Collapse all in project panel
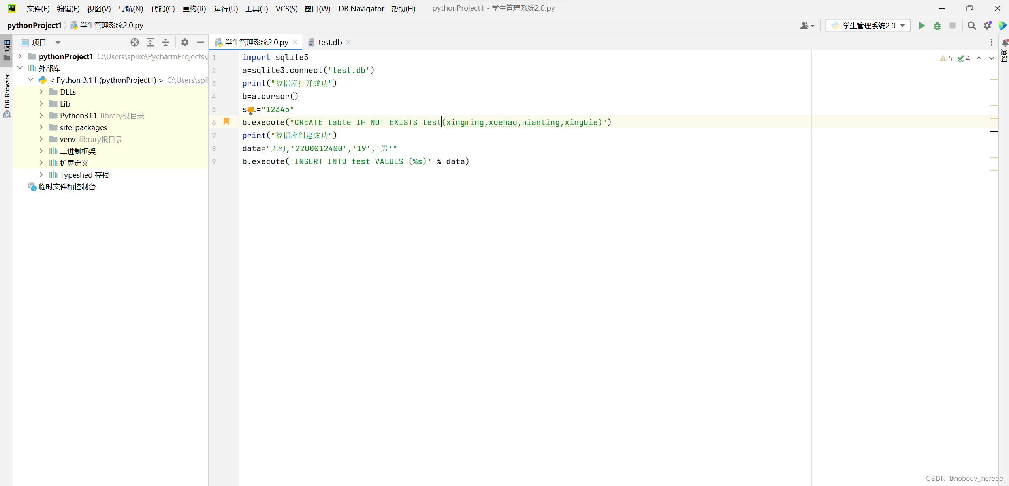The width and height of the screenshot is (1009, 486). (x=166, y=42)
